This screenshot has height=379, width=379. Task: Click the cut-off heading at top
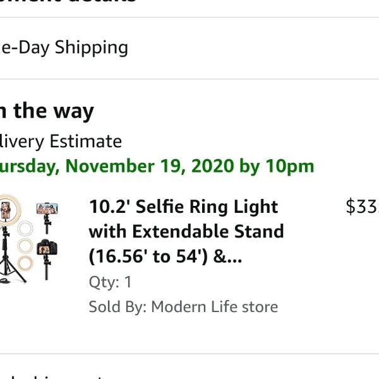[x=68, y=1]
